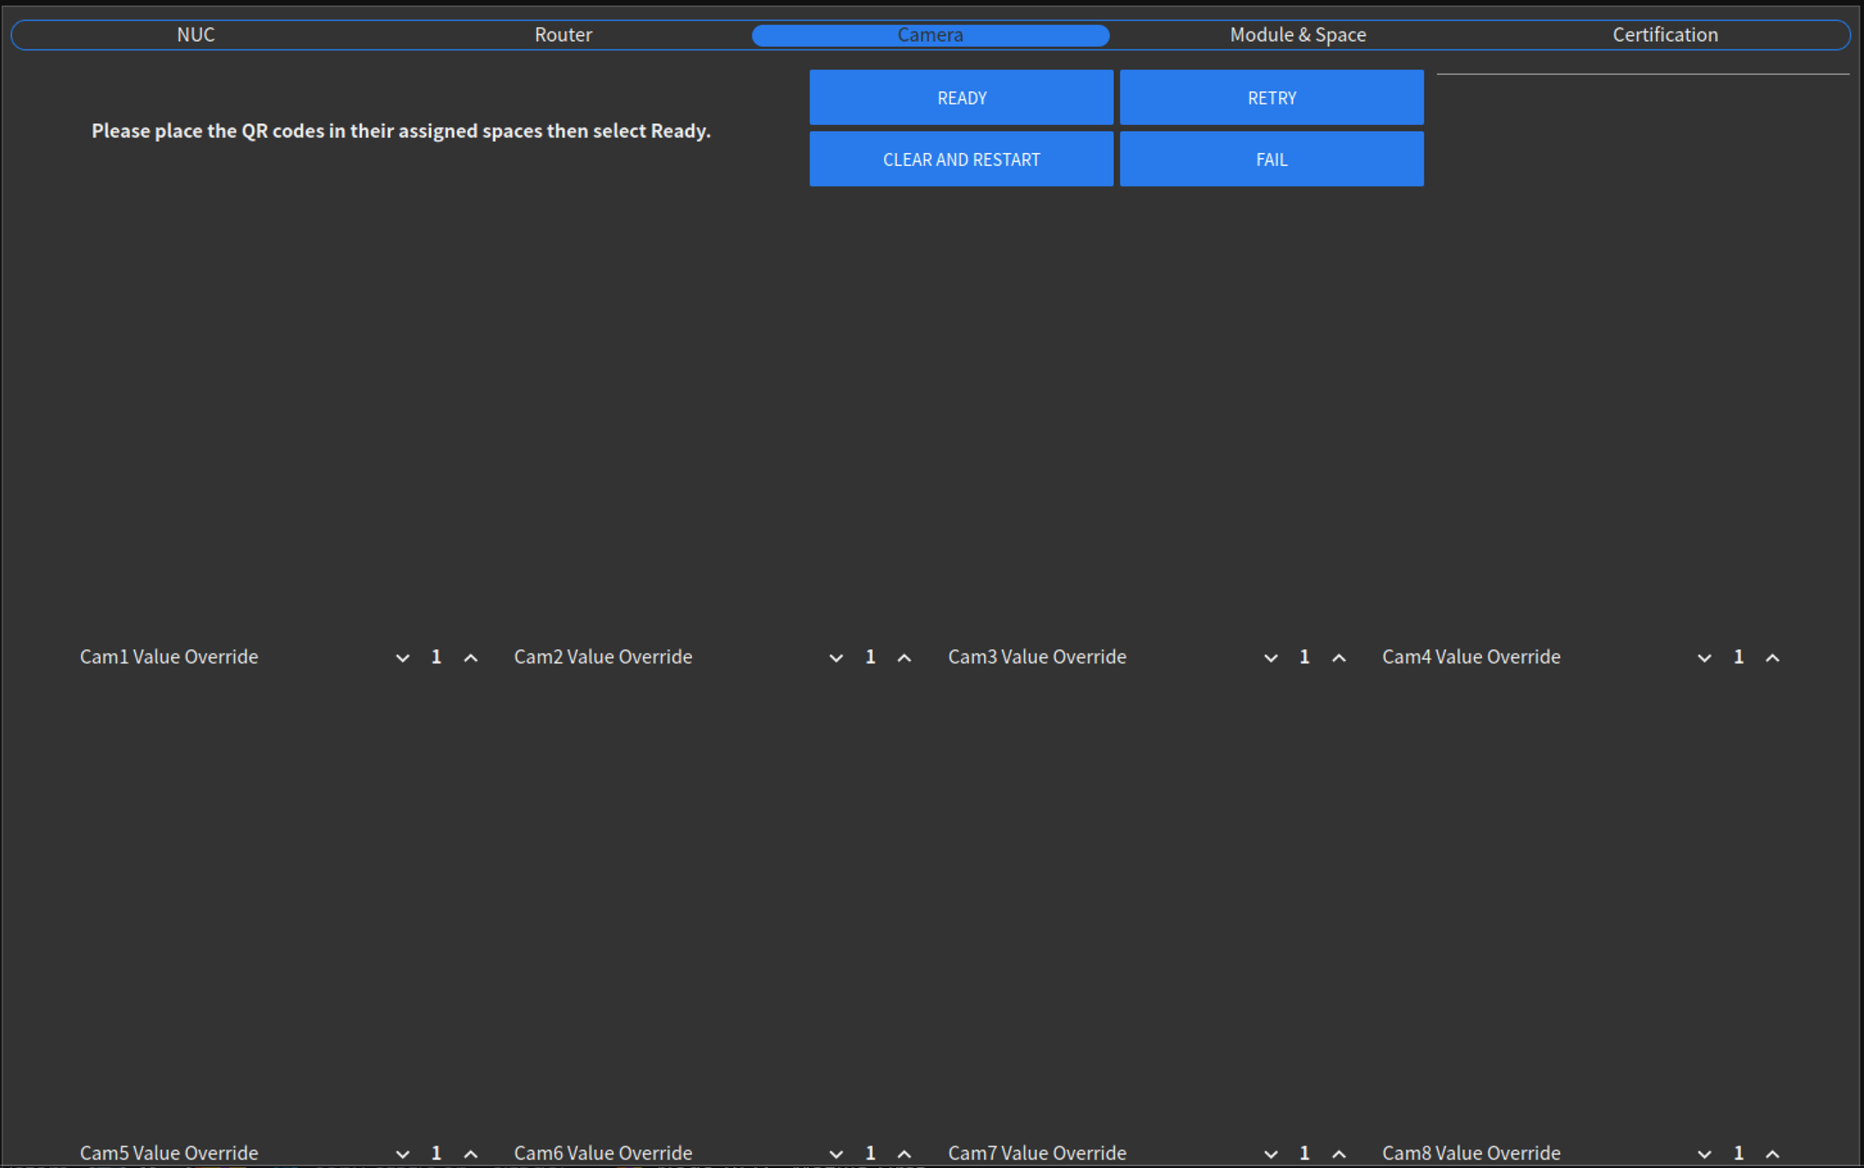This screenshot has height=1168, width=1864.
Task: Select the Certification tab
Action: click(x=1665, y=35)
